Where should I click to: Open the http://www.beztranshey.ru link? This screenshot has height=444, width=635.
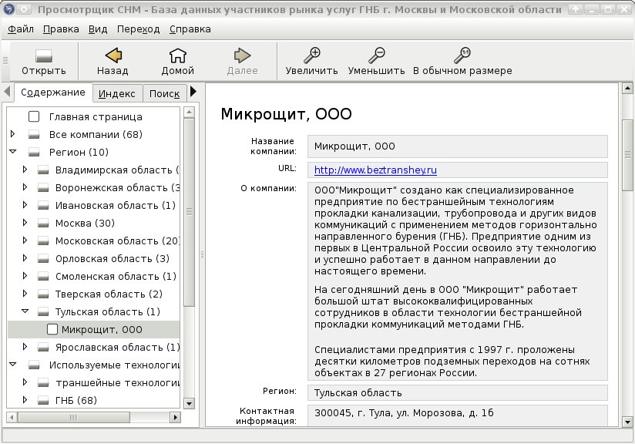375,170
